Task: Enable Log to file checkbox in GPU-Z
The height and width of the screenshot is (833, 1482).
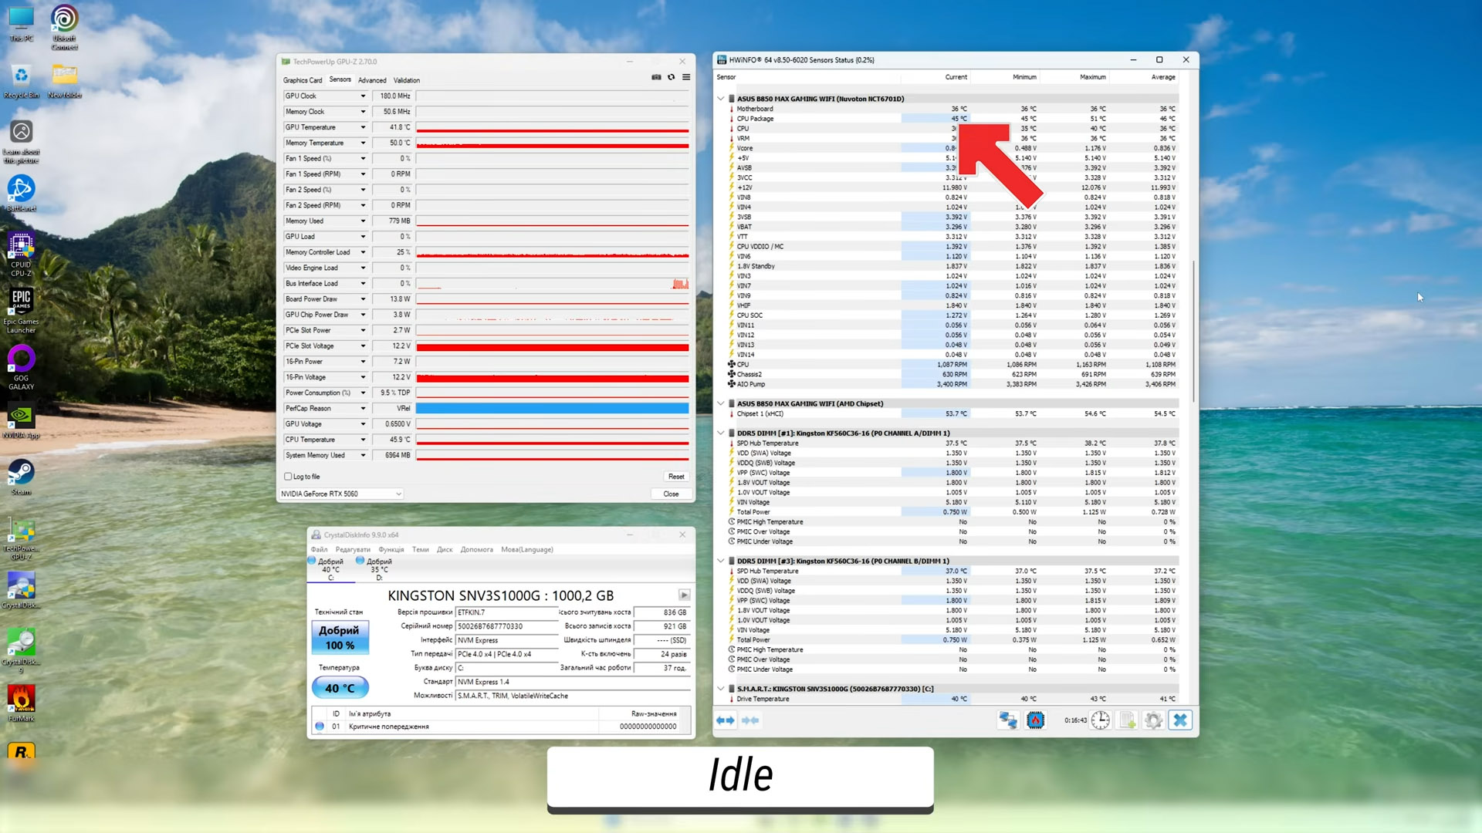Action: point(288,477)
